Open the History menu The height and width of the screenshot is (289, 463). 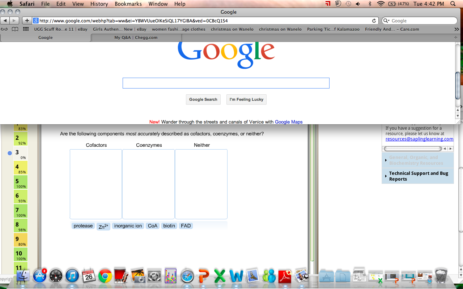(x=99, y=4)
